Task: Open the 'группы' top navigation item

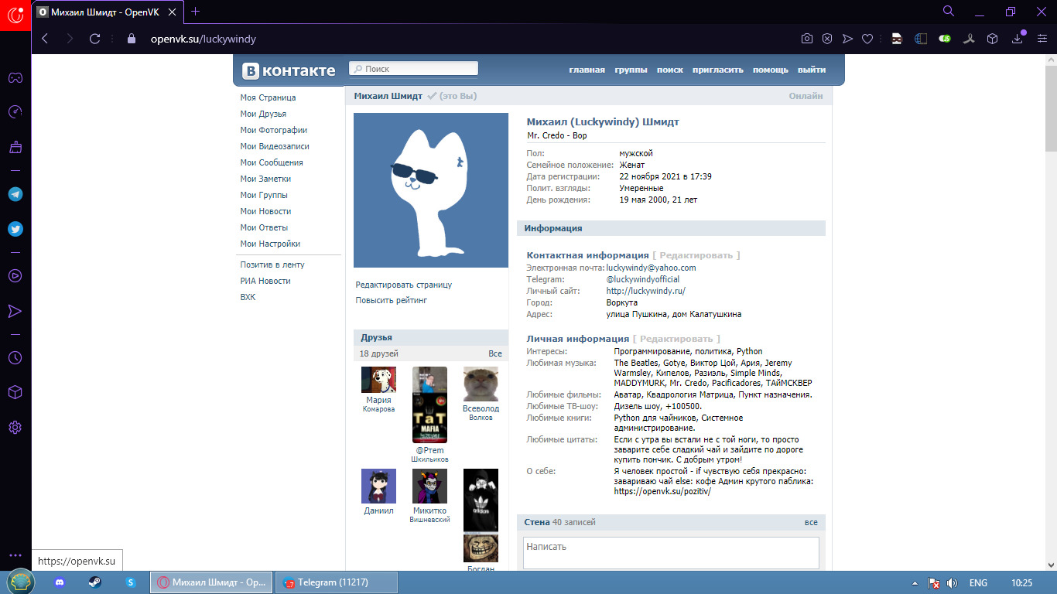Action: click(x=631, y=70)
